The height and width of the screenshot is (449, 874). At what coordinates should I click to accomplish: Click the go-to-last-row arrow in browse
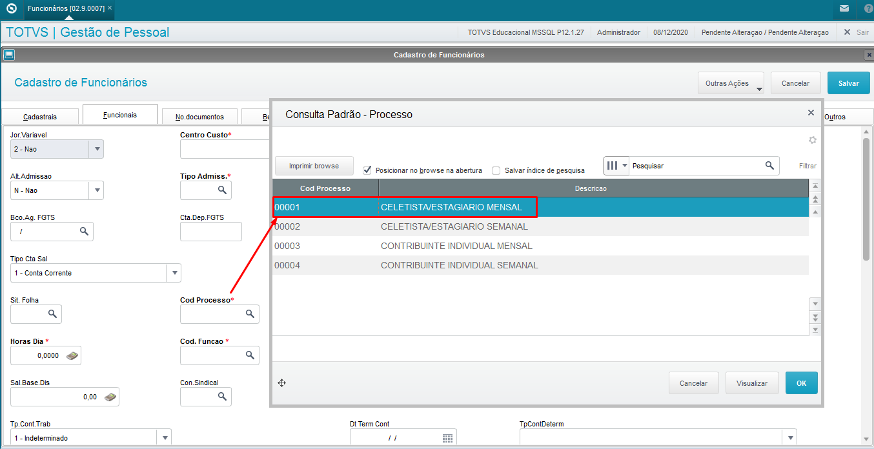815,330
